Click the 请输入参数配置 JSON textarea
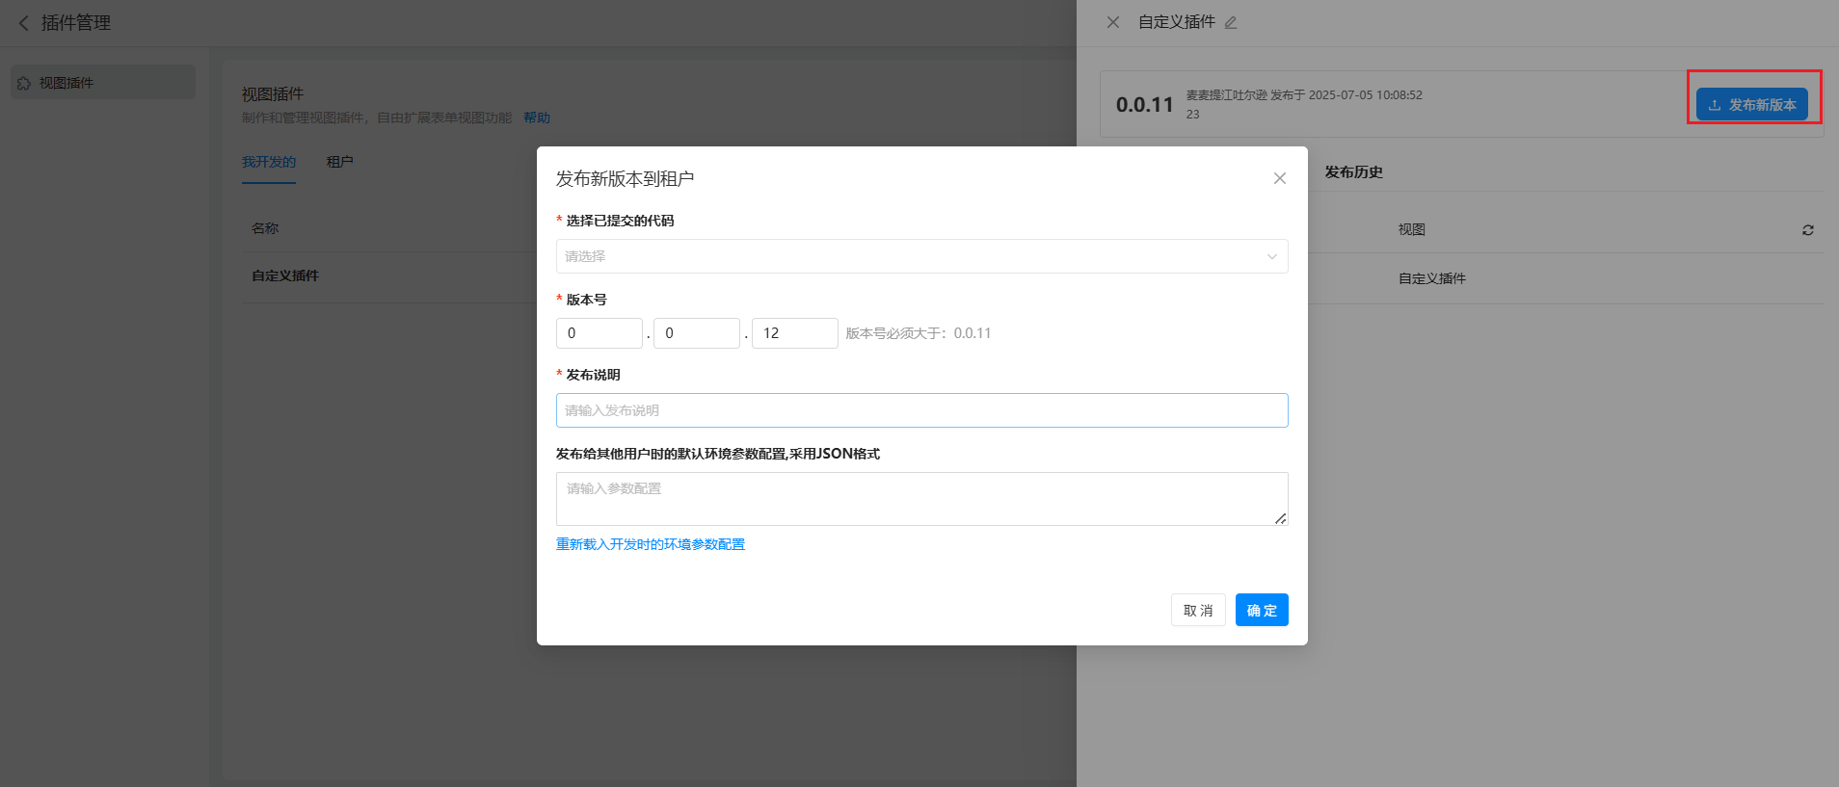This screenshot has height=787, width=1839. 920,498
